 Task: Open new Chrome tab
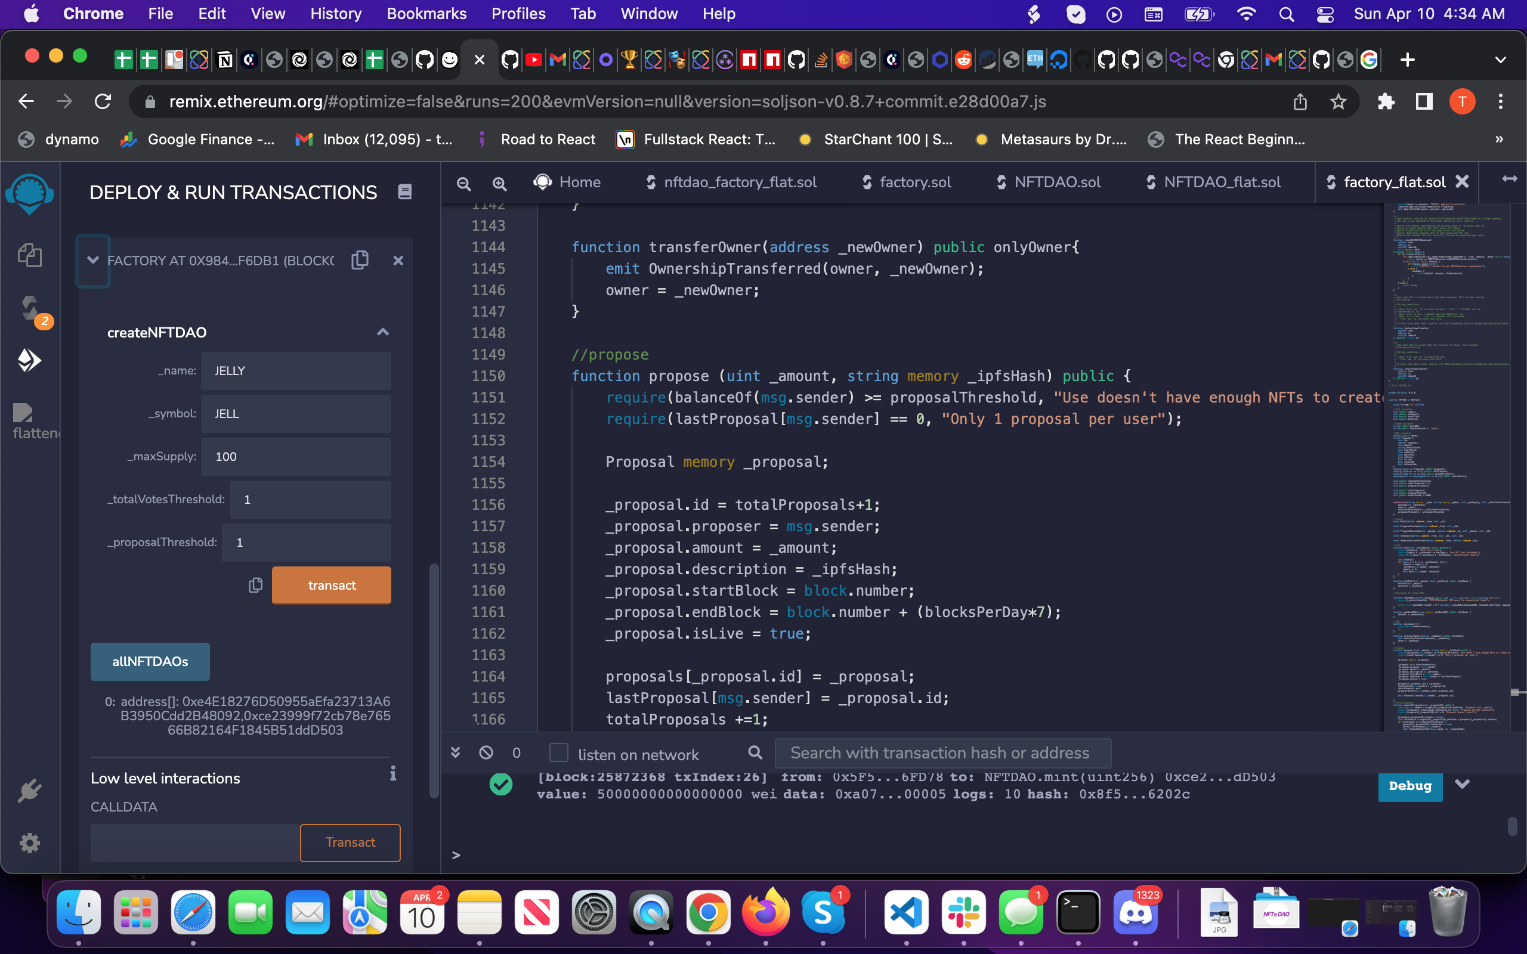click(x=1407, y=60)
